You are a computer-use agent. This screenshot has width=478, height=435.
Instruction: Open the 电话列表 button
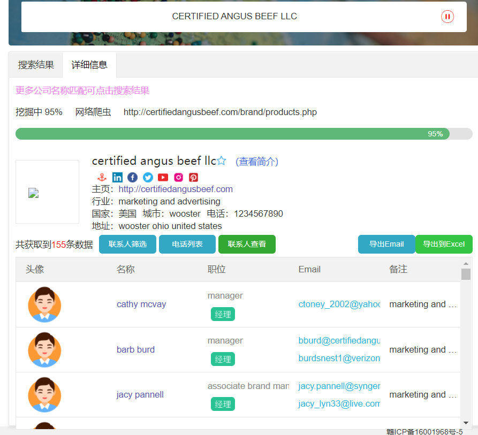[x=187, y=244]
